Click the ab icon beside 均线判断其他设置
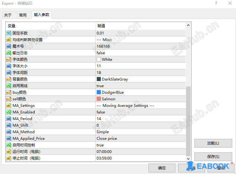This screenshot has height=174, width=236. 9,40
